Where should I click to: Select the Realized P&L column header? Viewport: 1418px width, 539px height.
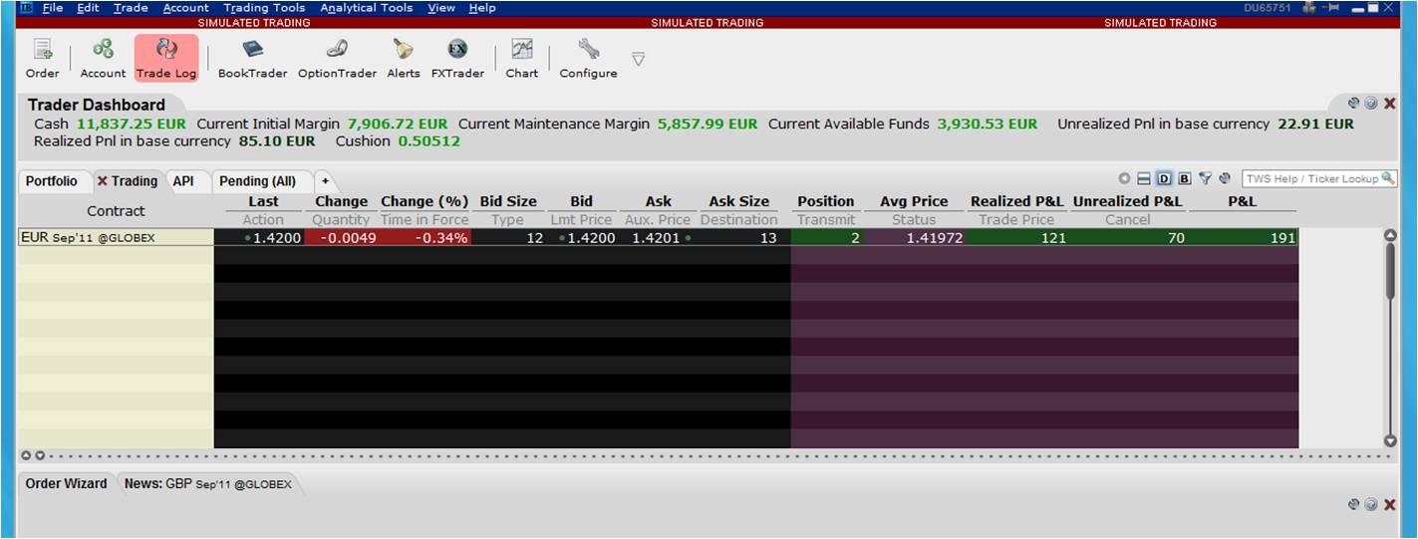pos(1017,201)
